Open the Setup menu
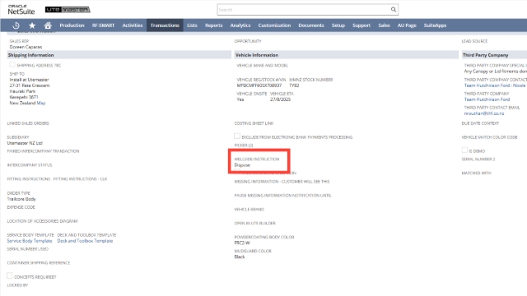Screen dimensions: 527x296 (338, 25)
